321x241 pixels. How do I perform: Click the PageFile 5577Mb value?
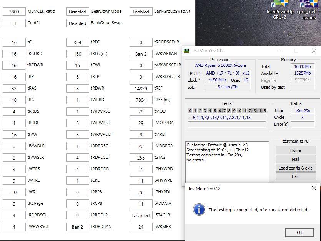tap(303, 80)
